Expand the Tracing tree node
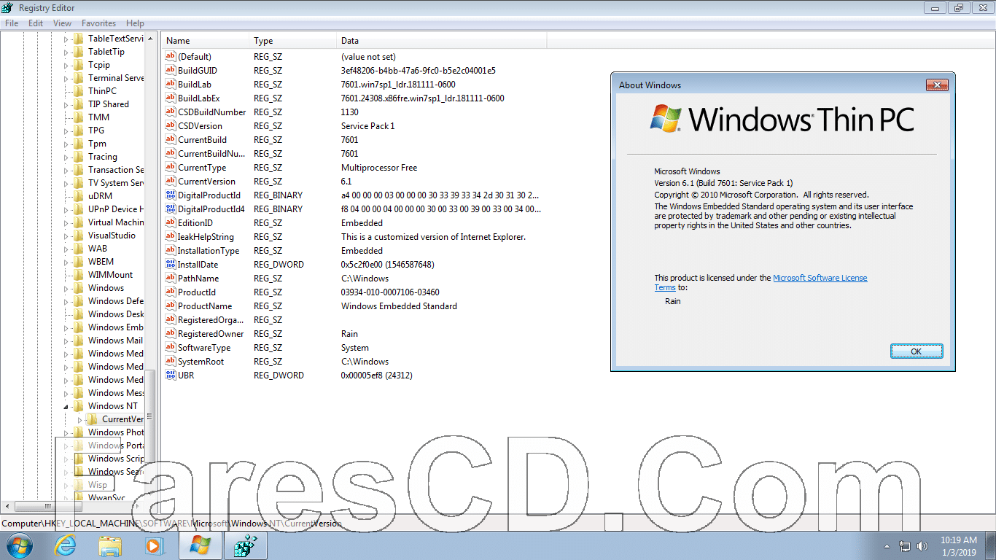Screen dimensions: 996x560 [66, 157]
